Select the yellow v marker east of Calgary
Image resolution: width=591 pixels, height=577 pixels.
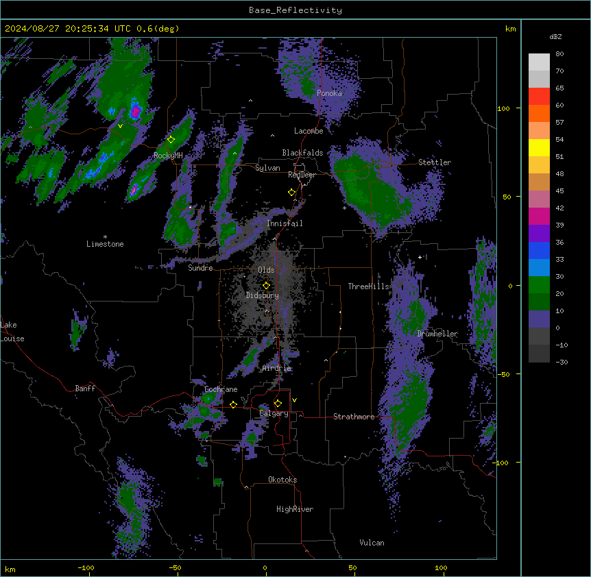click(294, 400)
